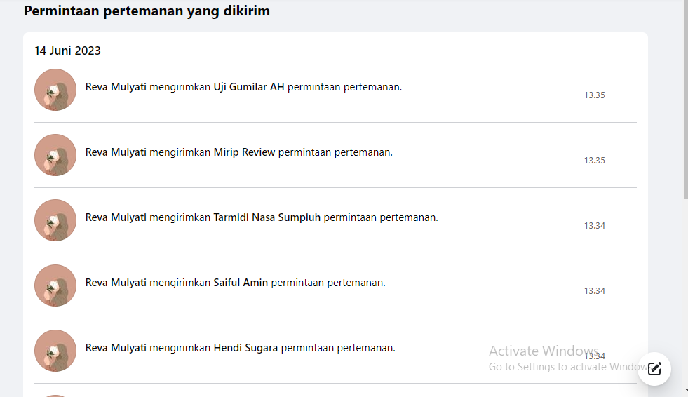Click profile picture beside Tarmidi Nasa Sumpiuh entry

tap(55, 220)
